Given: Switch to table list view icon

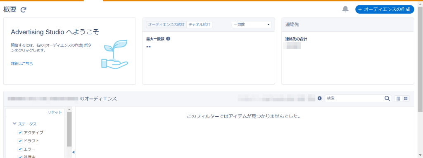Looking at the screenshot, I should point(398,99).
